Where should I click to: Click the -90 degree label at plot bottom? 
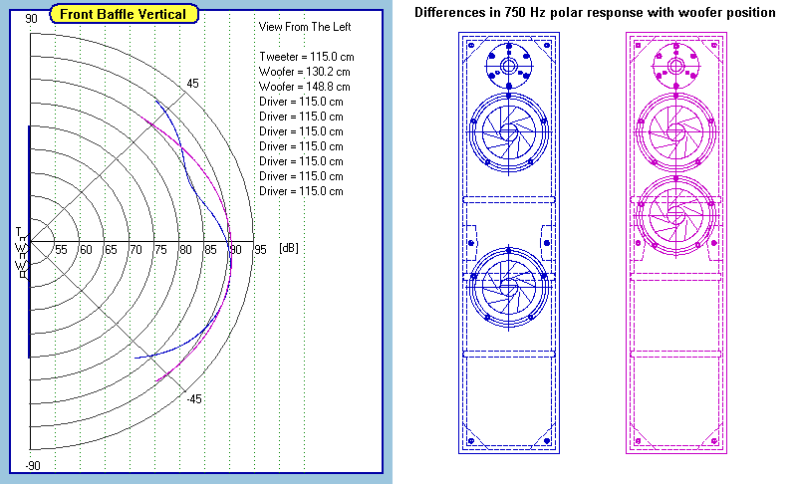[x=33, y=466]
